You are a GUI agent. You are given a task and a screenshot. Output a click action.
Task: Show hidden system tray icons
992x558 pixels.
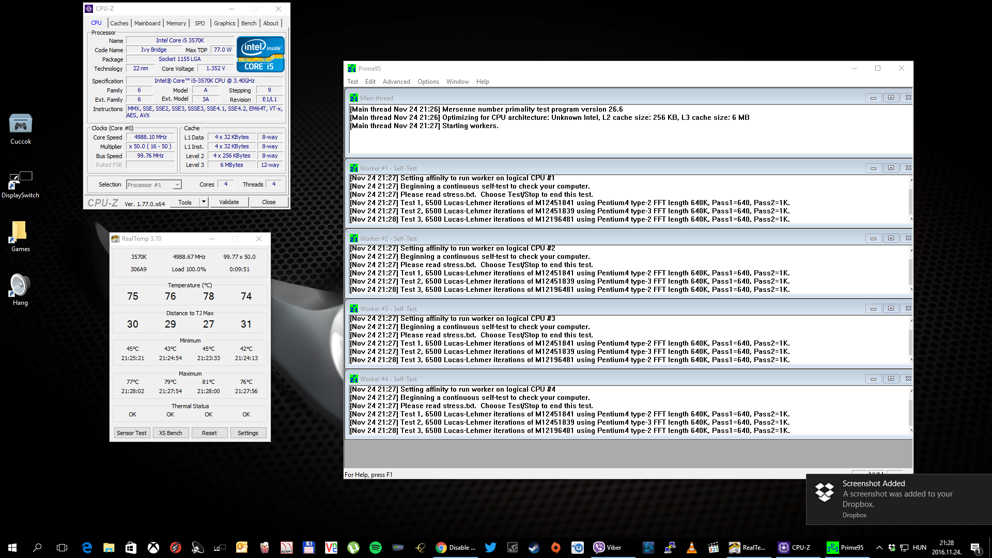tap(879, 548)
